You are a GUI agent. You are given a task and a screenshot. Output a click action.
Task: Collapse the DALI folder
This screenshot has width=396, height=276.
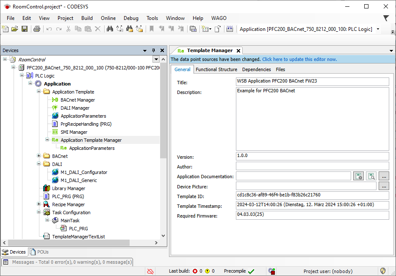(39, 164)
